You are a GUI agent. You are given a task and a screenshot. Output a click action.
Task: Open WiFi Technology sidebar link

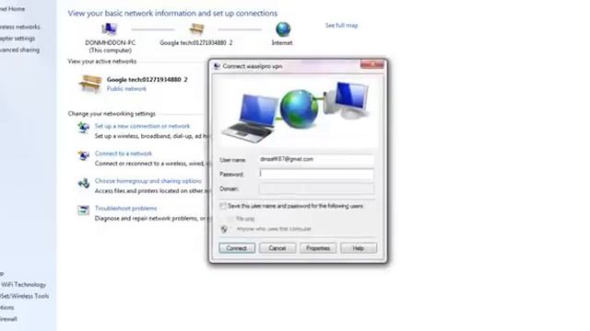23,285
